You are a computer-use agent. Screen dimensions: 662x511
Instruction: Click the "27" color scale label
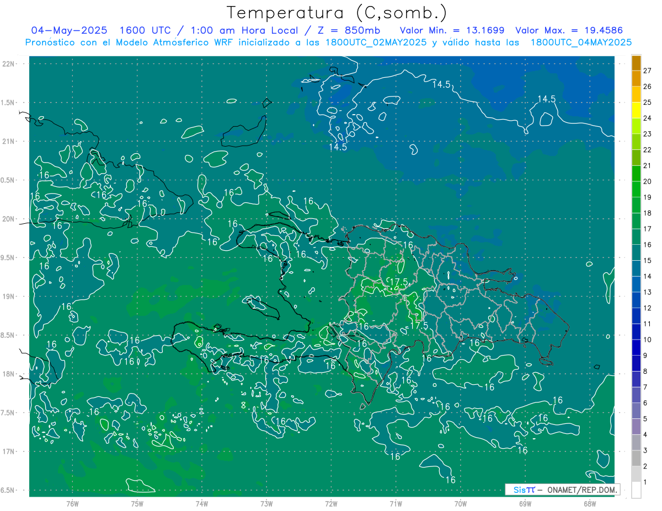(x=648, y=71)
